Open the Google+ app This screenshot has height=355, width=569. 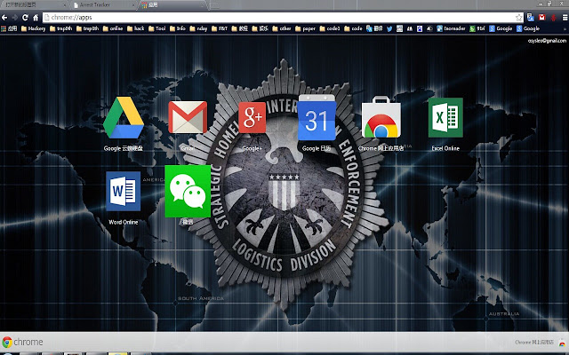pyautogui.click(x=252, y=118)
